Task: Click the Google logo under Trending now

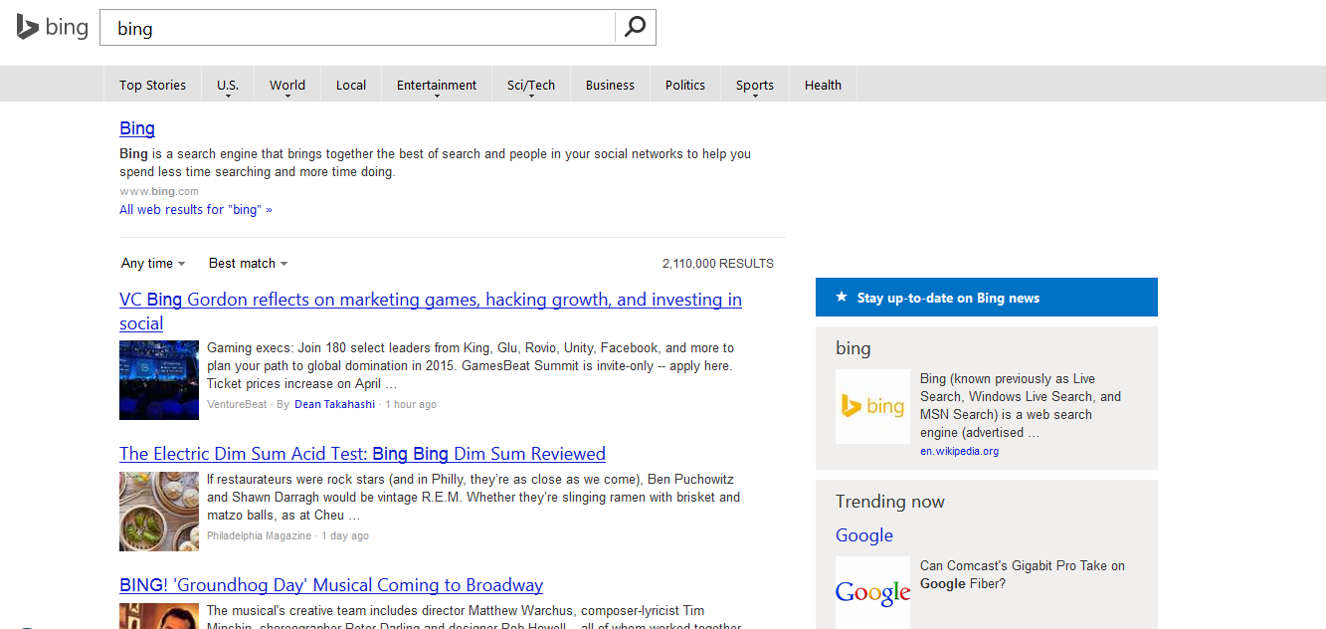Action: 872,590
